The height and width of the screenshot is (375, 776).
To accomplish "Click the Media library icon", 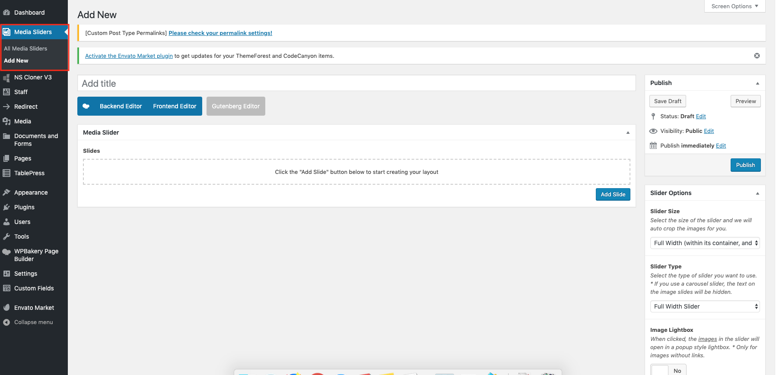I will coord(6,121).
